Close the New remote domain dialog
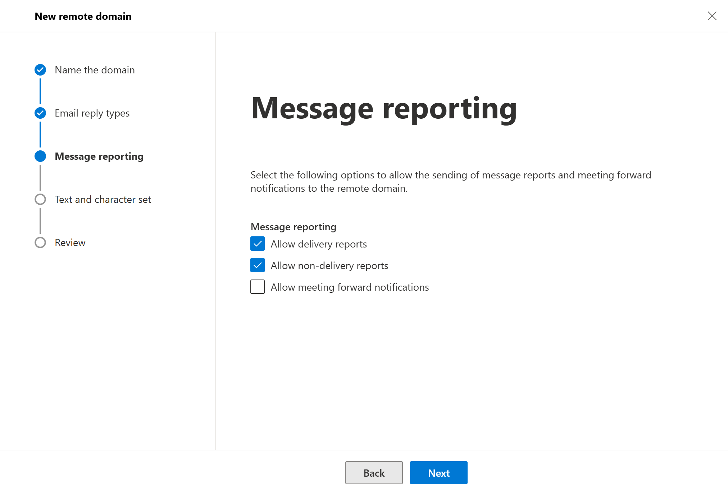Viewport: 728px width, 495px height. coord(712,16)
